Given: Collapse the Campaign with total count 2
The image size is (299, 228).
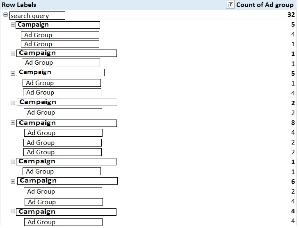Looking at the screenshot, I should pos(13,102).
